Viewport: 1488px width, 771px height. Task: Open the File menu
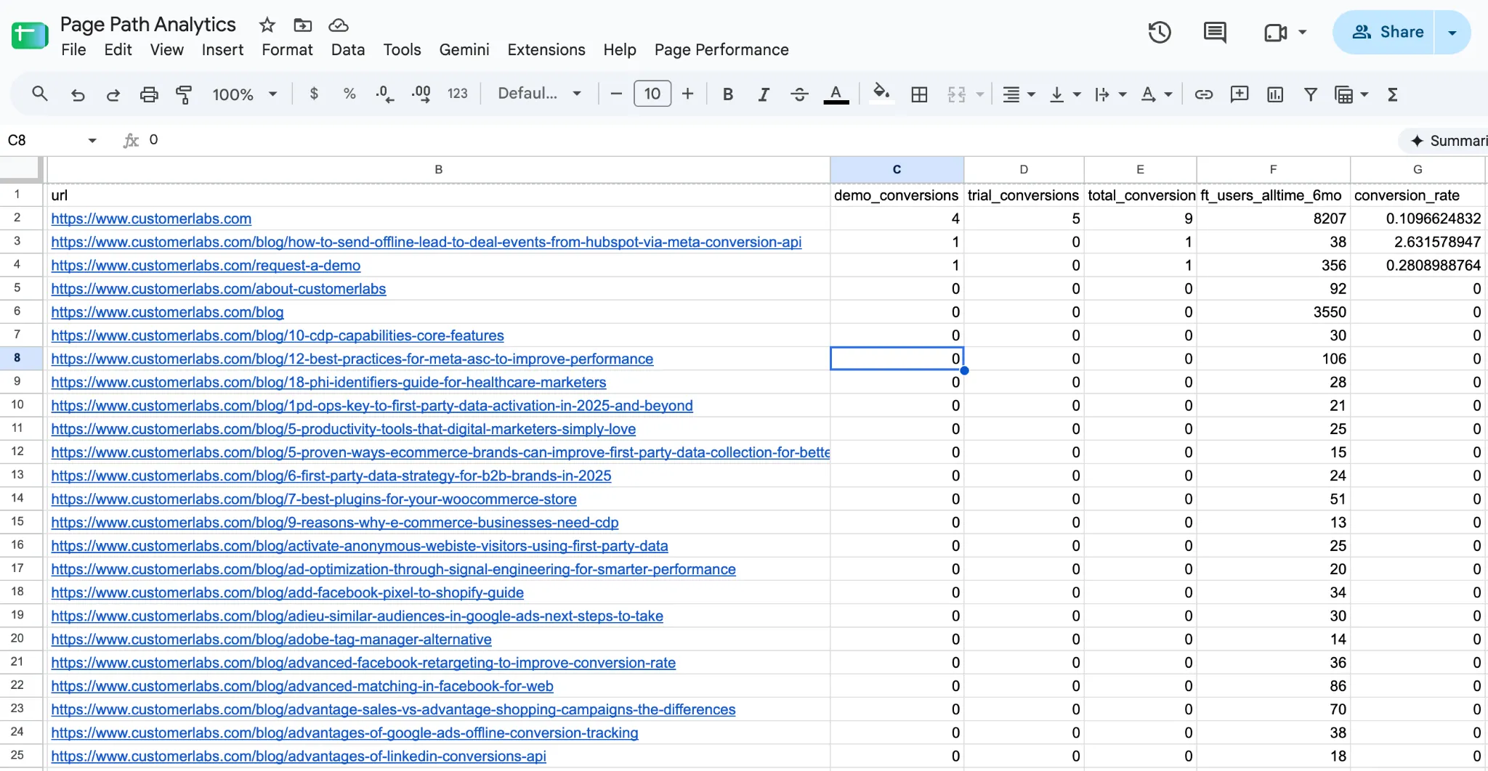pyautogui.click(x=73, y=49)
